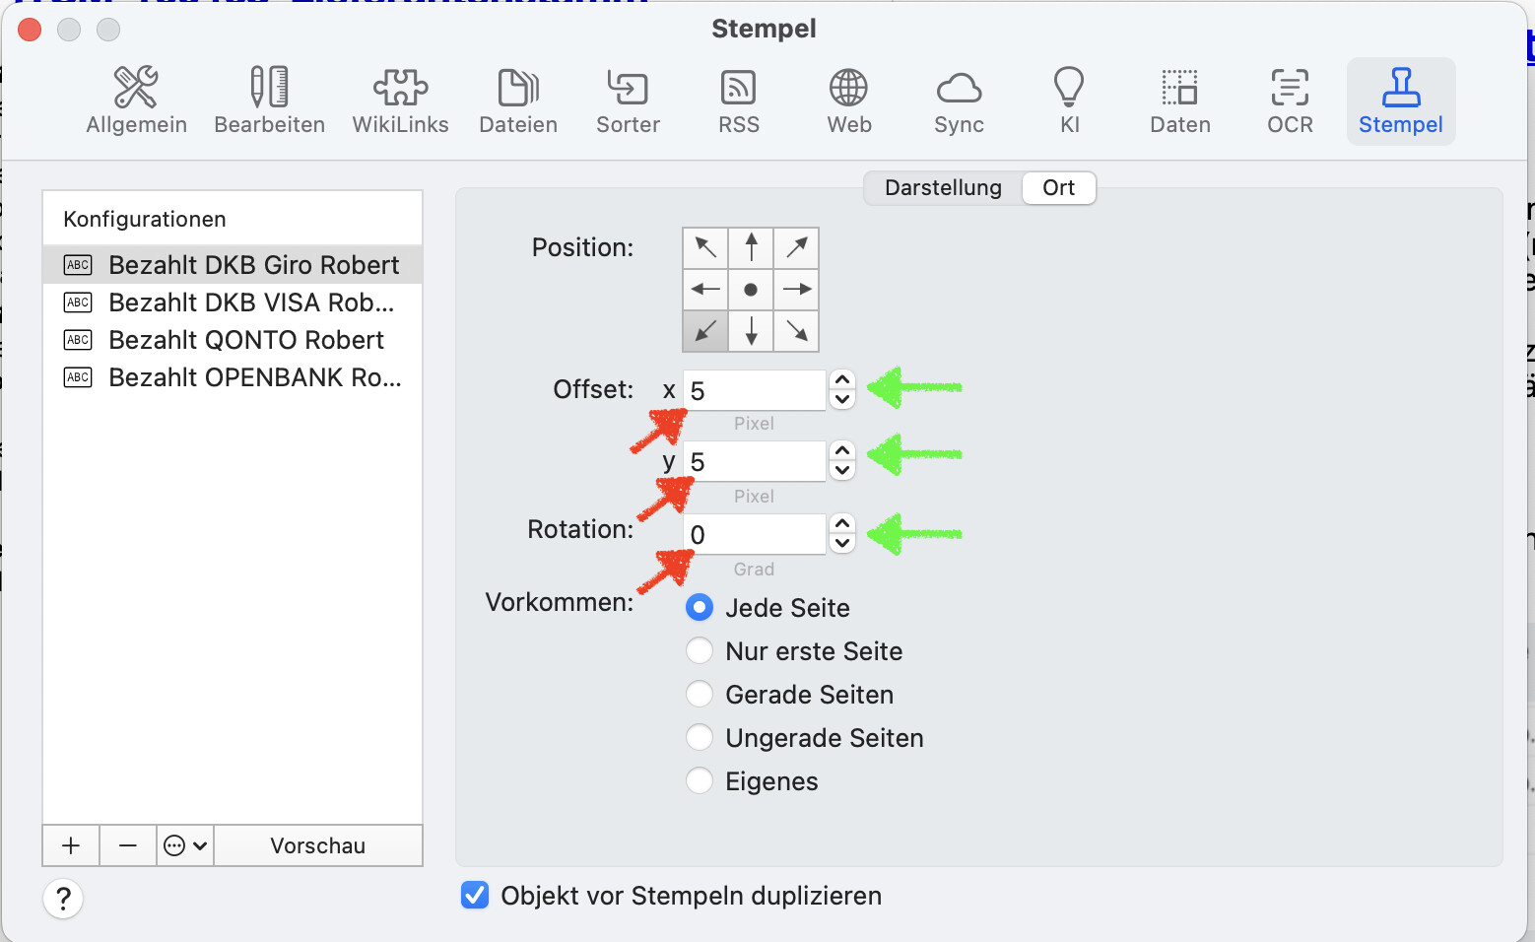This screenshot has width=1535, height=942.
Task: Add a new stamp configuration with plus
Action: [x=71, y=845]
